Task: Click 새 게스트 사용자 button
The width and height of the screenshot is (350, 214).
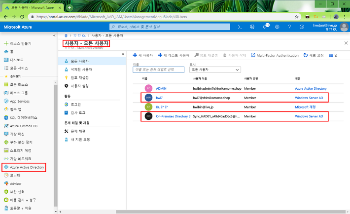Action: tap(174, 55)
